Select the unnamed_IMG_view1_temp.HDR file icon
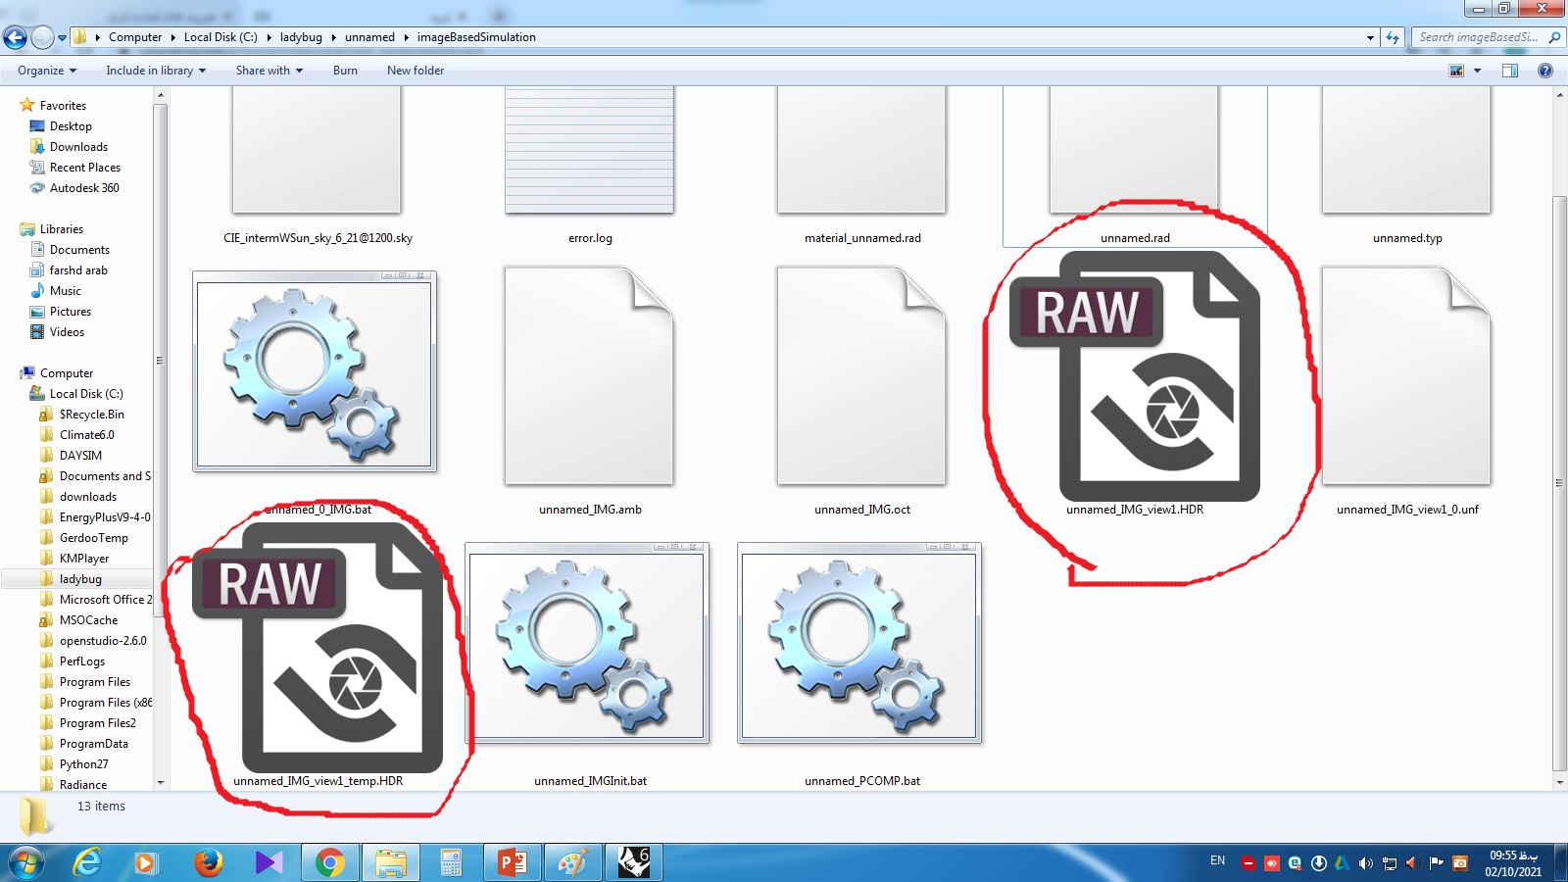1568x882 pixels. pos(318,648)
